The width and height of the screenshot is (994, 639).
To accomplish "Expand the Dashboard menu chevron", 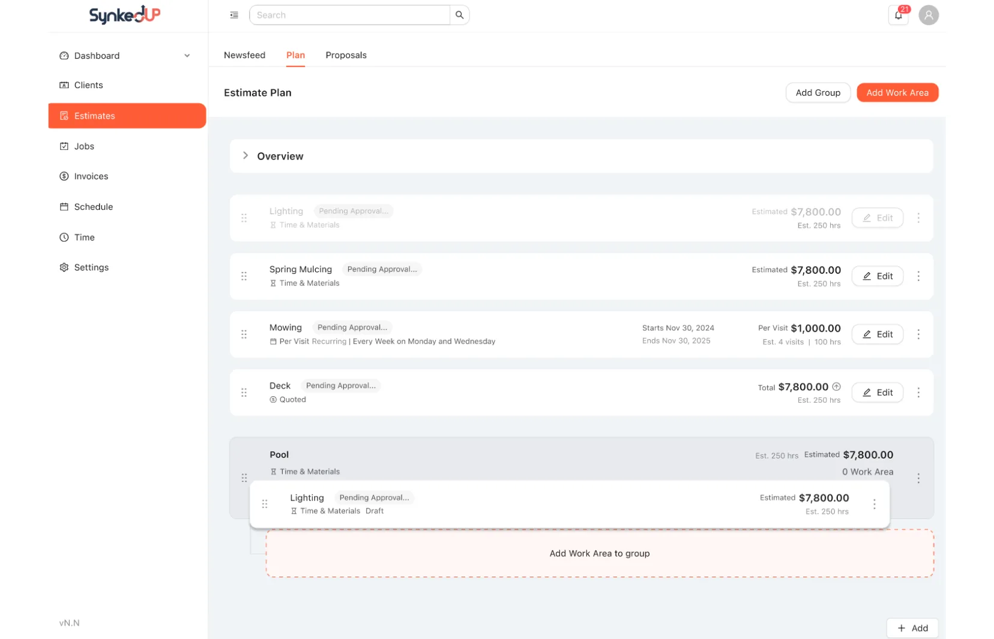I will pos(187,56).
